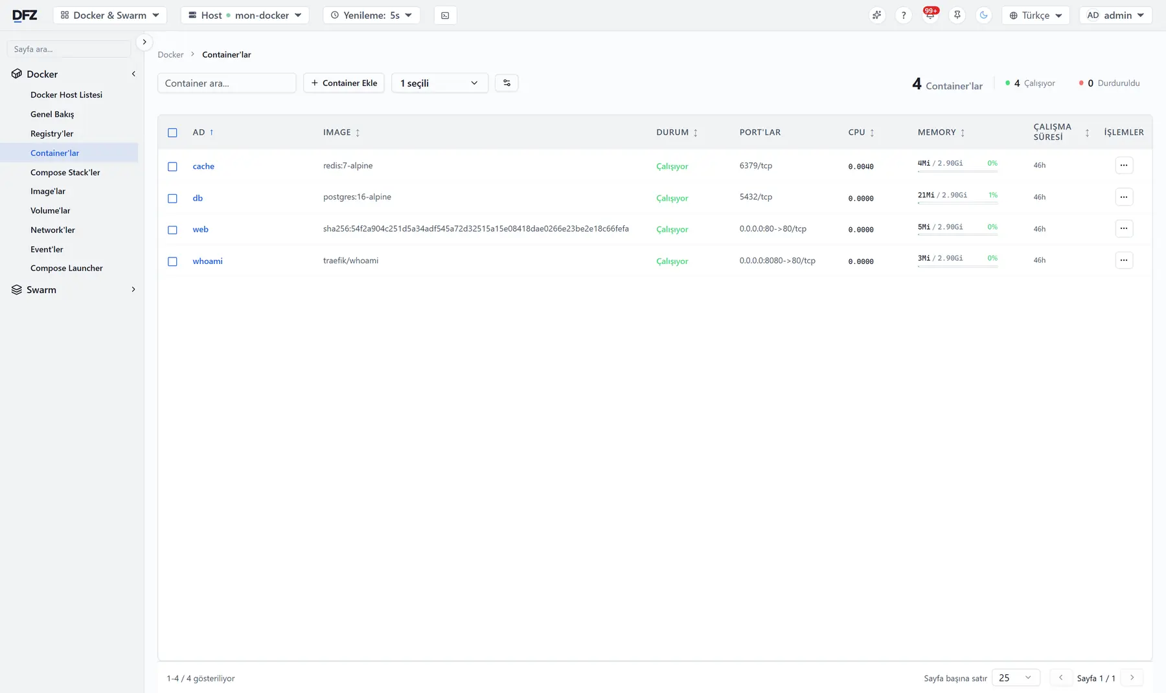1166x693 pixels.
Task: Click the cache memory usage bar
Action: pos(957,171)
